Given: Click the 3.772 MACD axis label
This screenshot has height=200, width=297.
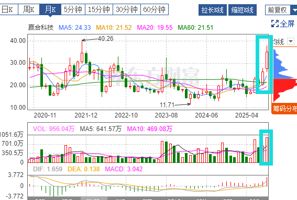Looking at the screenshot, I should (x=16, y=175).
